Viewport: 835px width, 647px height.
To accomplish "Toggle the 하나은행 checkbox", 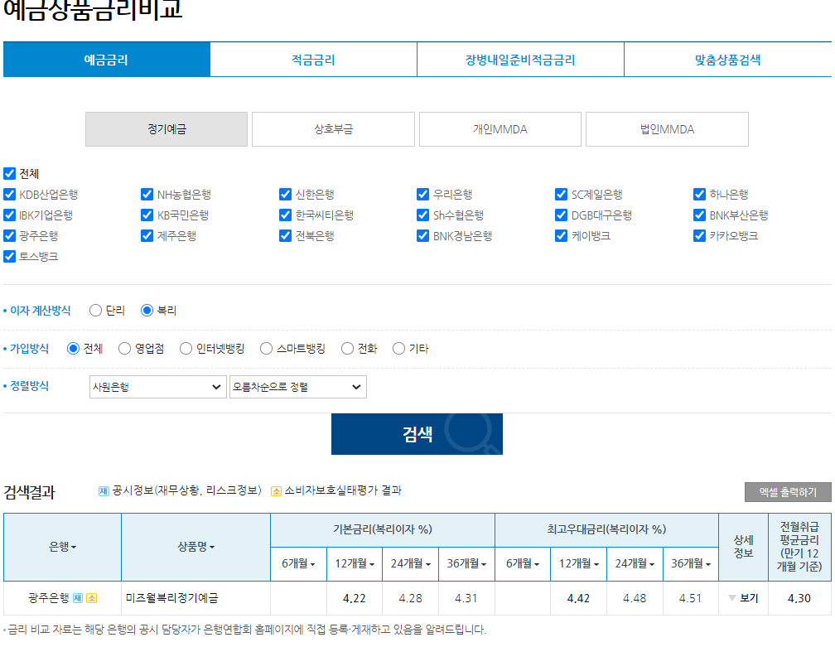I will (x=700, y=195).
